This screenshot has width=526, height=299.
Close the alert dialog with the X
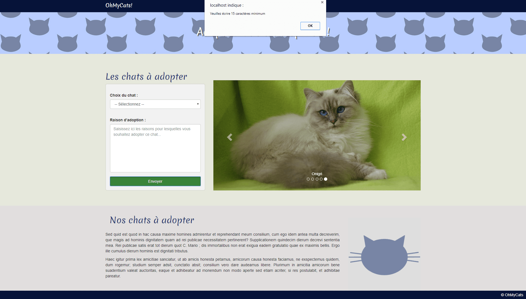pos(322,2)
